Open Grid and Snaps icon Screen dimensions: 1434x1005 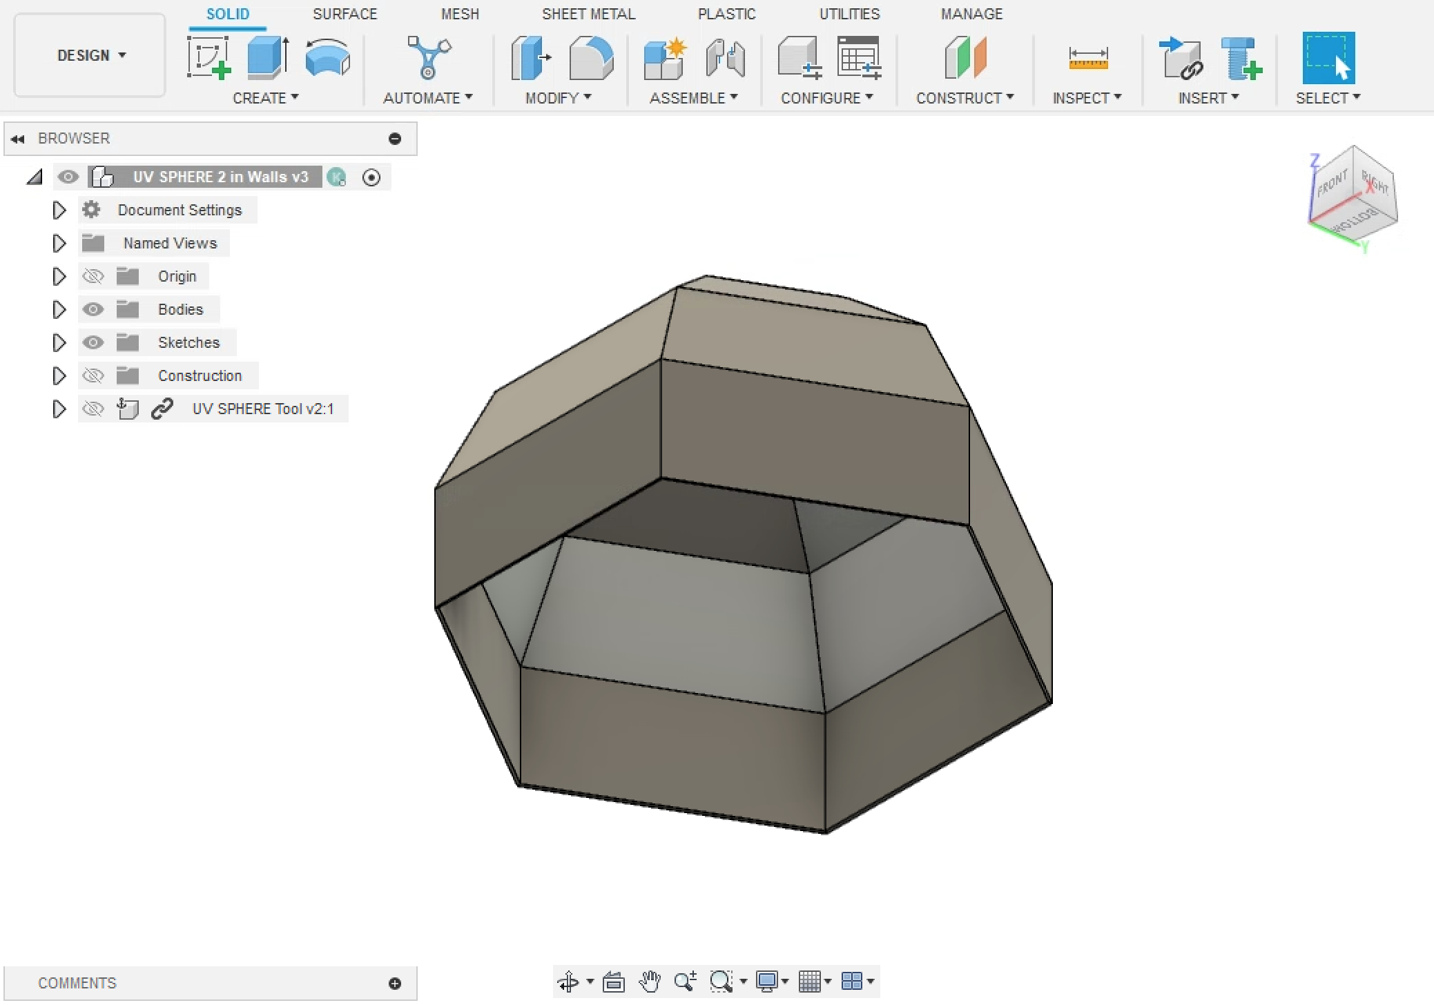tap(809, 981)
